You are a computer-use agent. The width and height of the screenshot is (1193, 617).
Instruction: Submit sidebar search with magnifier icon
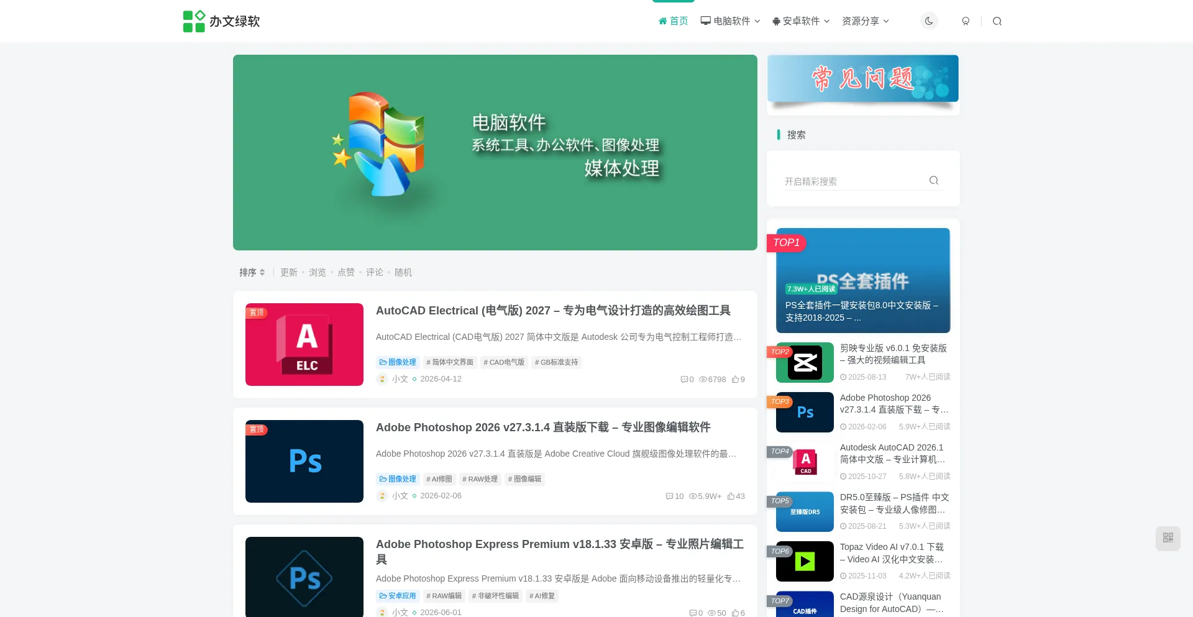[934, 180]
